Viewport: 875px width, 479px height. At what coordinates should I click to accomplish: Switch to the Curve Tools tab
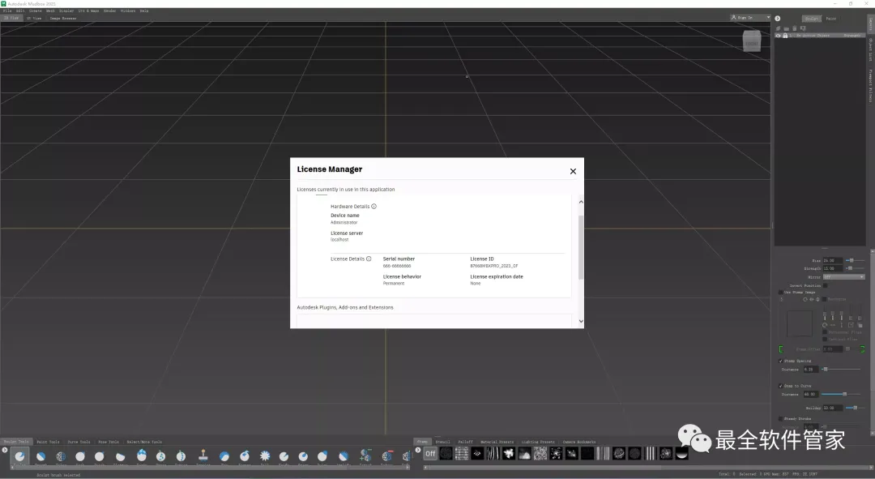click(x=79, y=442)
